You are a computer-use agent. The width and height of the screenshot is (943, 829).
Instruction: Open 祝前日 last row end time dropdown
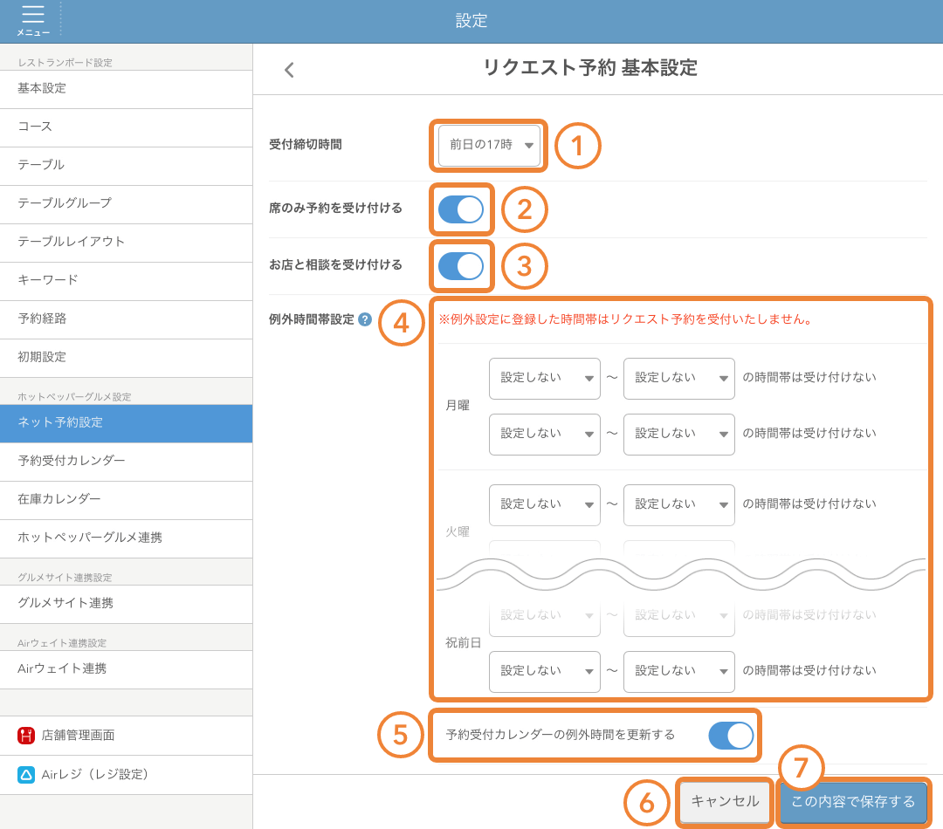679,672
